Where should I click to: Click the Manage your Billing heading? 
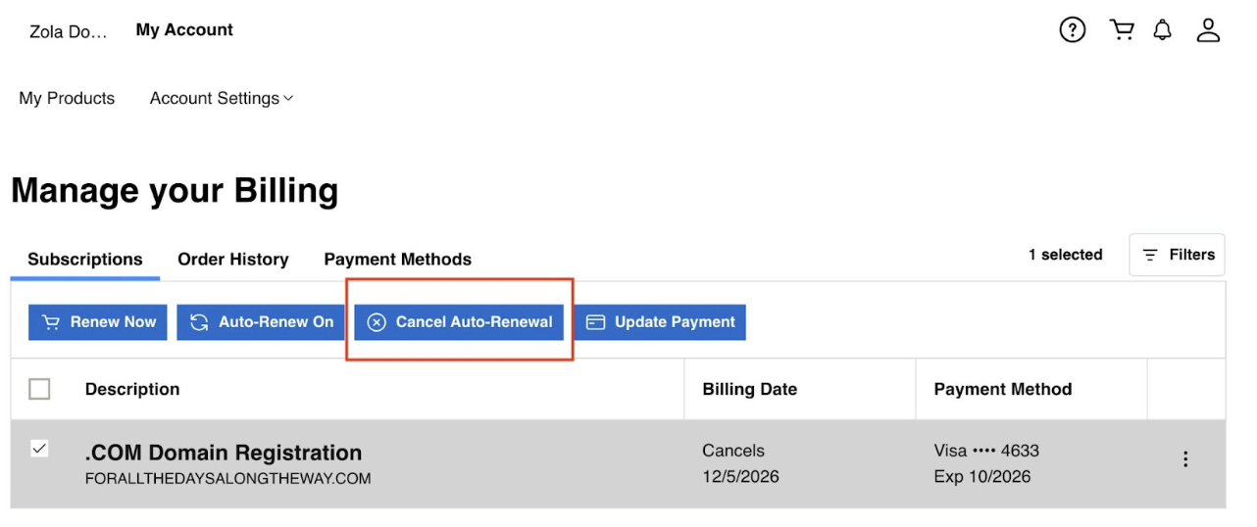pyautogui.click(x=175, y=190)
